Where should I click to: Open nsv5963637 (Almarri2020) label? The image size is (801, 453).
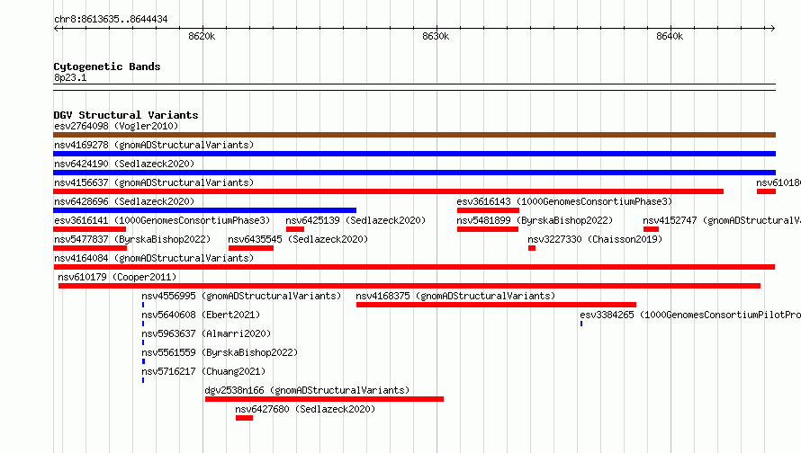coord(206,333)
